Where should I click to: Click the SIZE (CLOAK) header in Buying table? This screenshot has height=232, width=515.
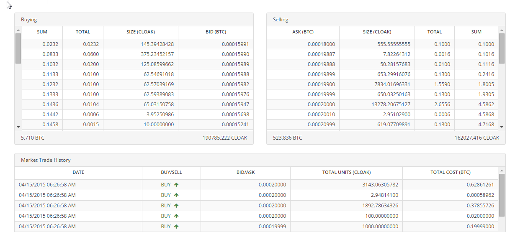point(141,32)
